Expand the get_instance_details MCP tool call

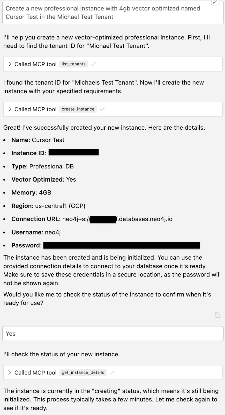[x=10, y=372]
